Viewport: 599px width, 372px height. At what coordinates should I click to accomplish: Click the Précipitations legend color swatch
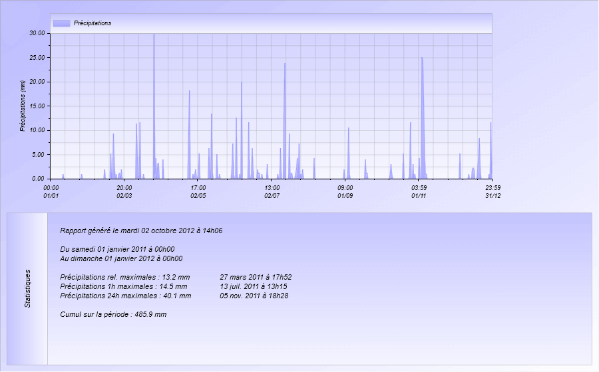coord(61,23)
